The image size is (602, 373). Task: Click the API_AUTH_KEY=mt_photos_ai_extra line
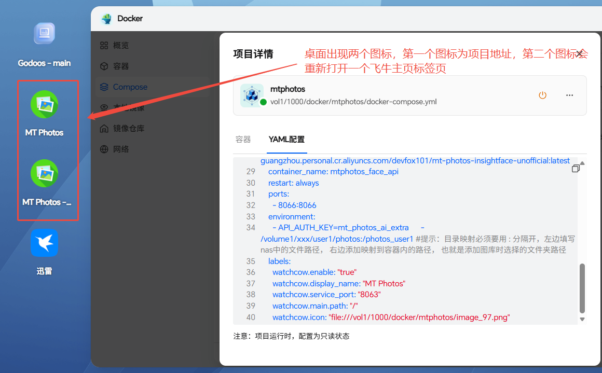pos(340,228)
